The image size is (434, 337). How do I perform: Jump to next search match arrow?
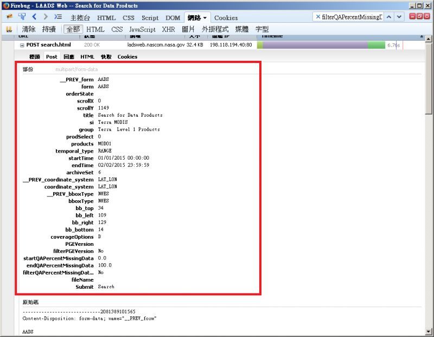400,17
